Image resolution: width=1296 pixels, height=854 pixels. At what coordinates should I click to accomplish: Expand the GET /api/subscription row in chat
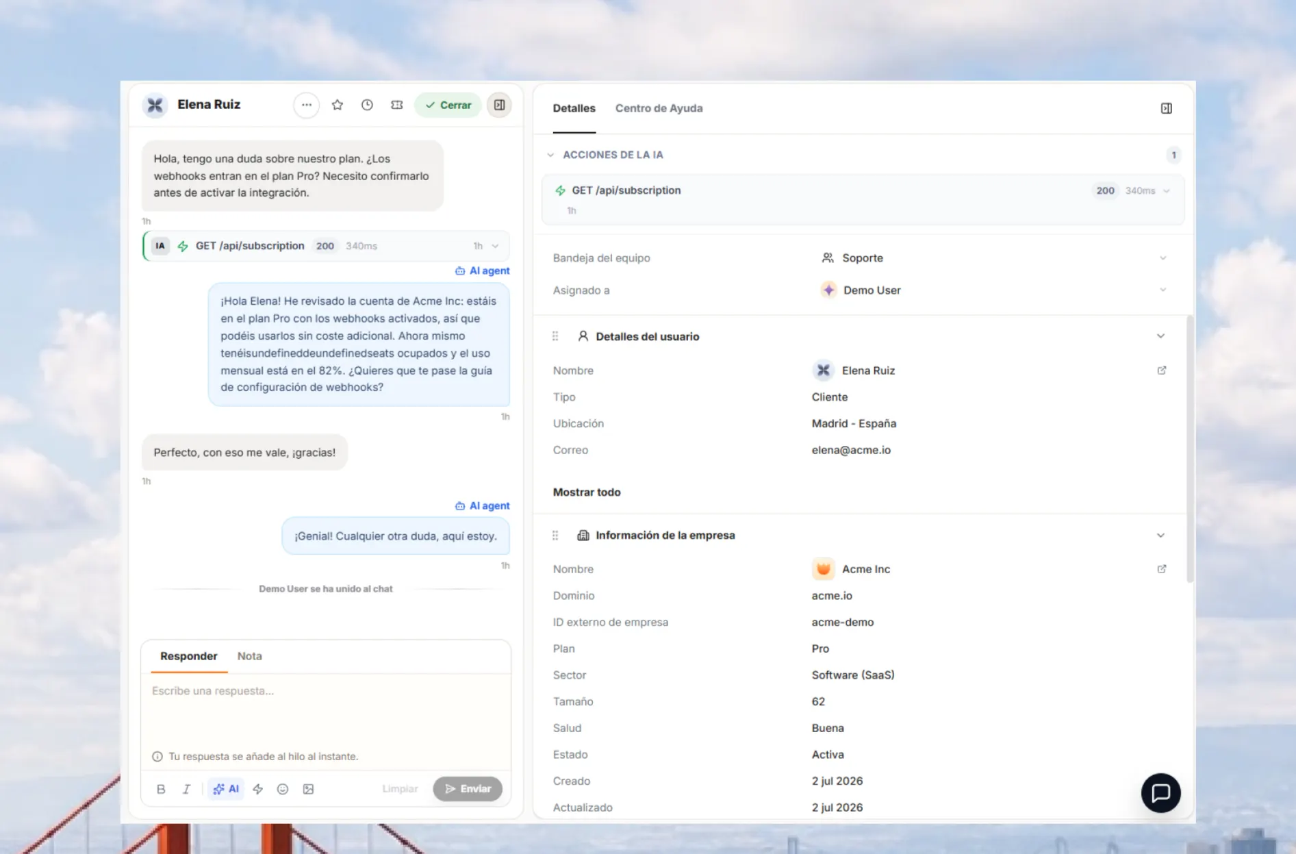495,246
